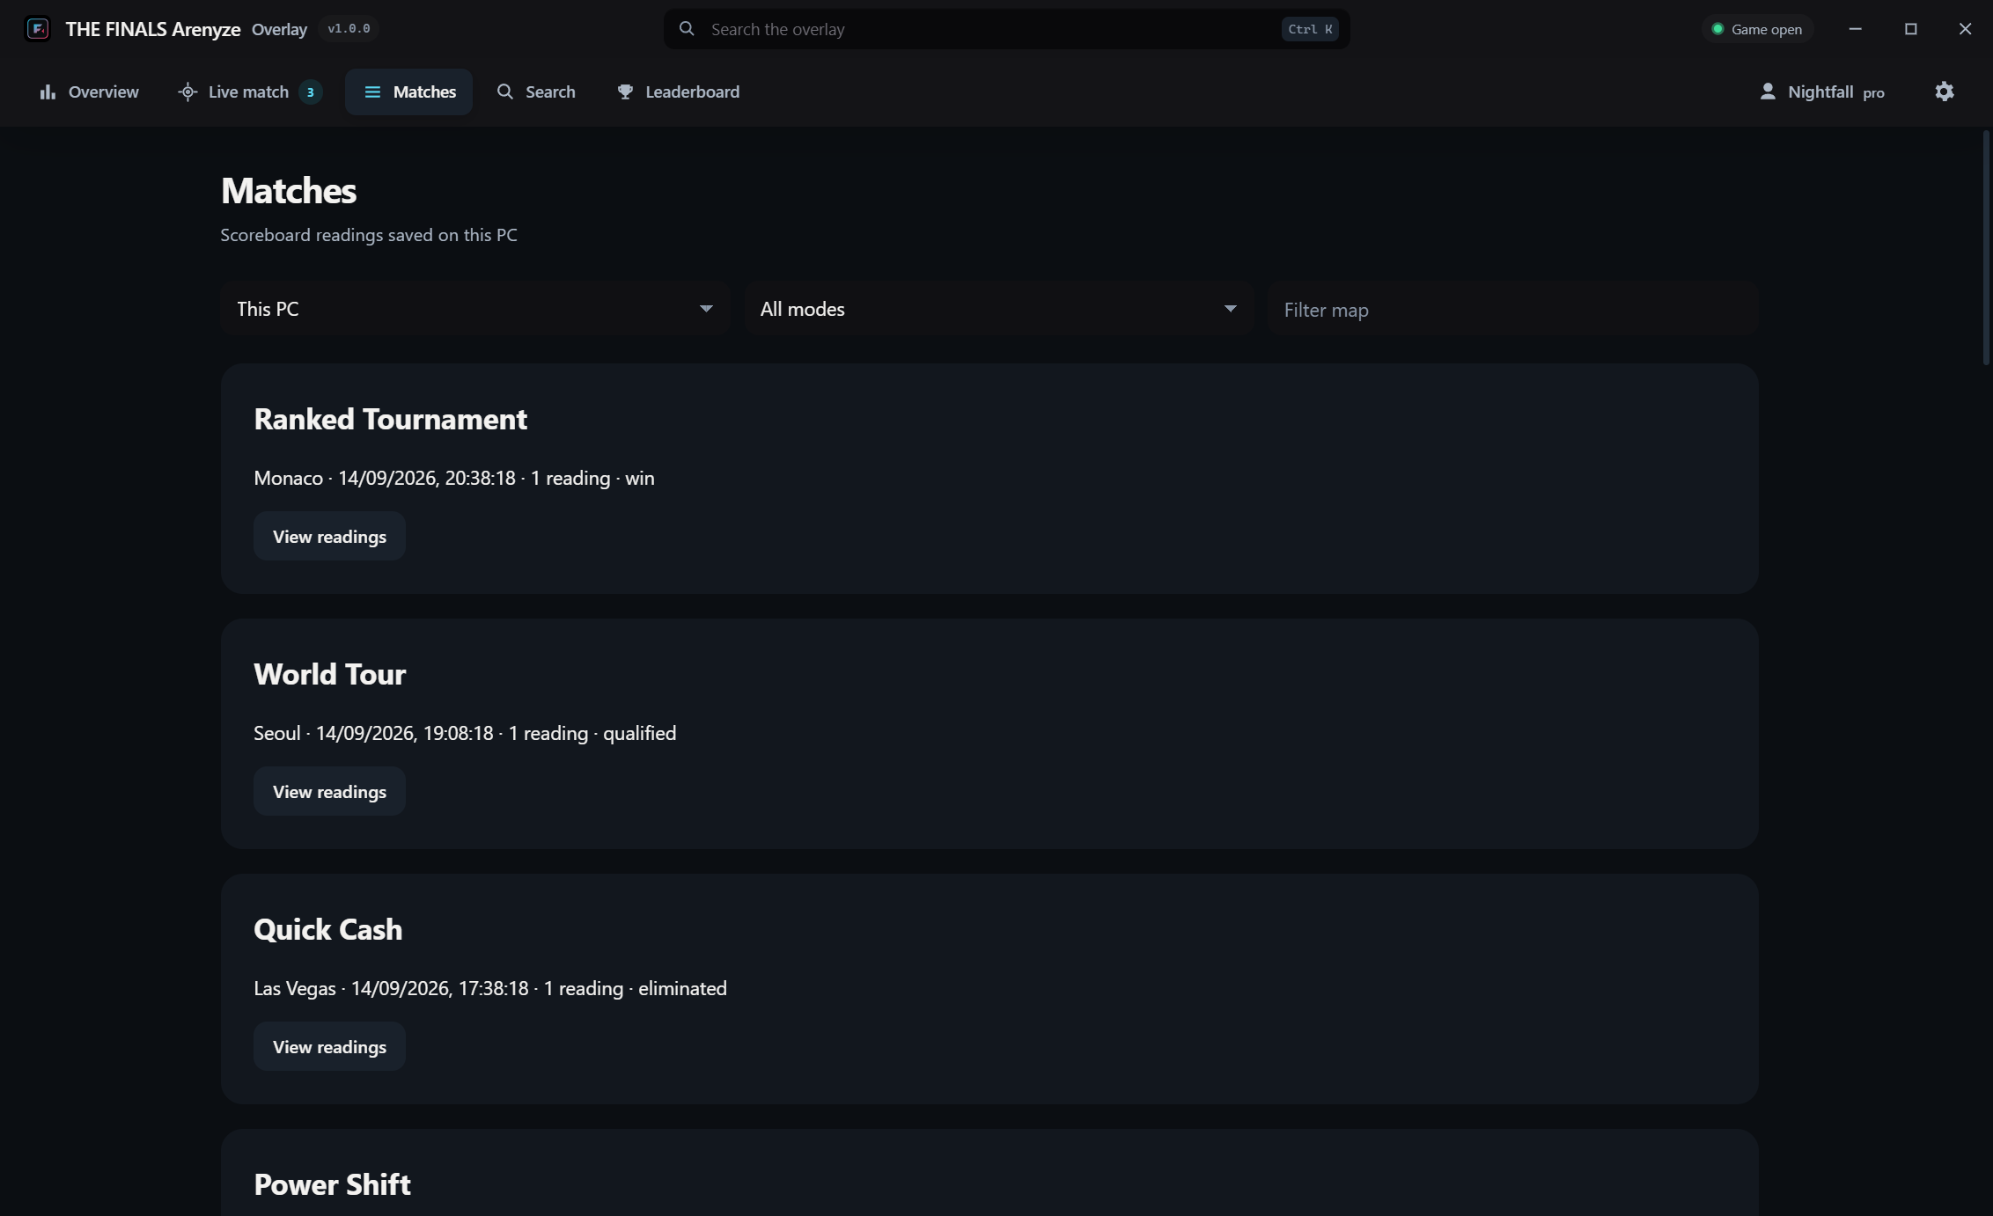Image resolution: width=1993 pixels, height=1216 pixels.
Task: Click the Overview bar chart icon
Action: tap(48, 92)
